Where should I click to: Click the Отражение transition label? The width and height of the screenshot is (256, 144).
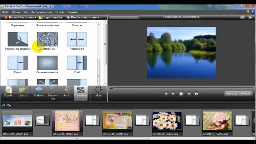[18, 25]
